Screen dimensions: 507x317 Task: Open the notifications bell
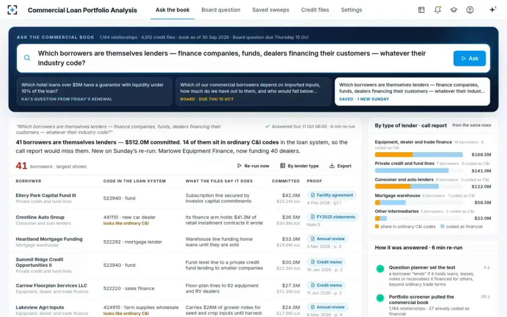[438, 10]
